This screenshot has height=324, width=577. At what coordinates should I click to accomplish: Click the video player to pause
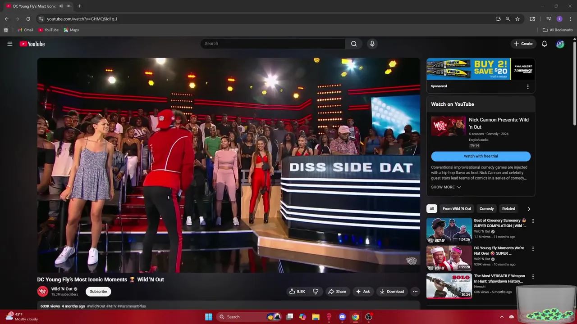point(229,165)
